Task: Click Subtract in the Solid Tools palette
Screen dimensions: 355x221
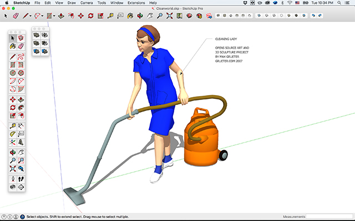Action: coord(44,43)
